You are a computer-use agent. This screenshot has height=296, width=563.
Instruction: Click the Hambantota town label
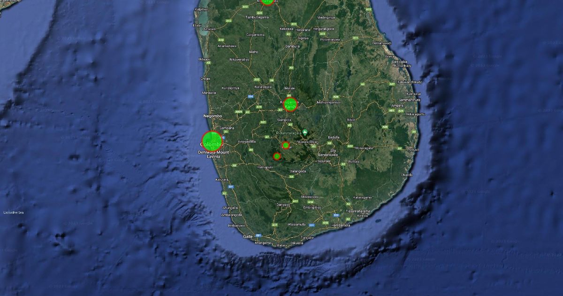click(x=340, y=226)
